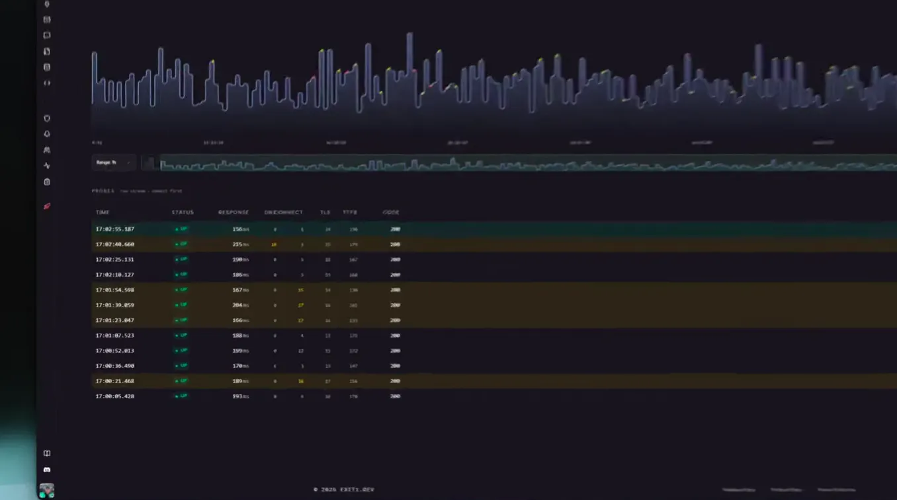Open the shield icon in the sidebar
This screenshot has height=500, width=897.
(x=47, y=118)
